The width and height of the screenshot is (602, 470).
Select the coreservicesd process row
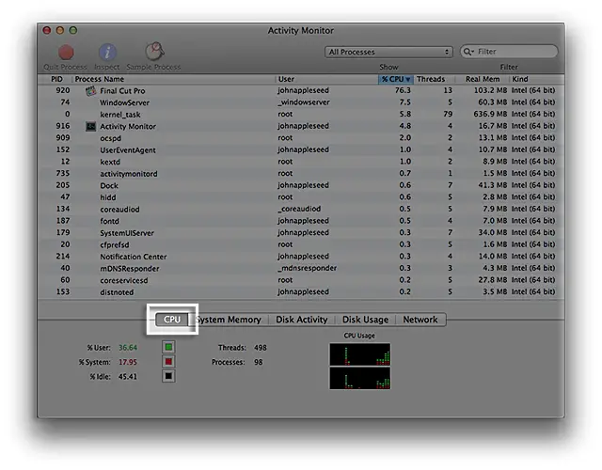[301, 280]
